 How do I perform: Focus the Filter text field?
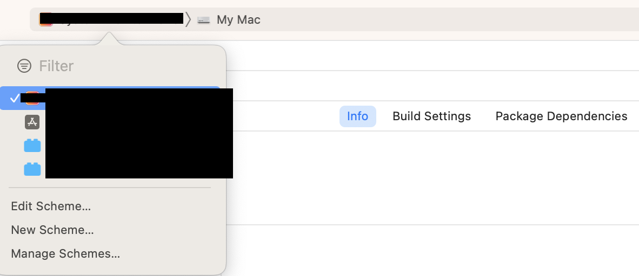coord(122,65)
